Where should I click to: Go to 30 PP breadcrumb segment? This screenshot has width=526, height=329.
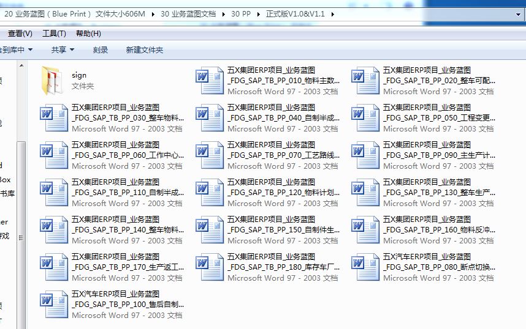point(241,14)
